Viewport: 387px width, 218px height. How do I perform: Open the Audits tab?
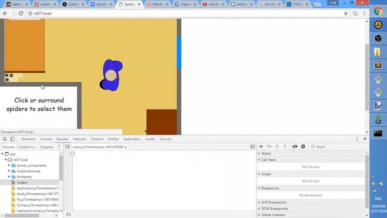point(150,139)
